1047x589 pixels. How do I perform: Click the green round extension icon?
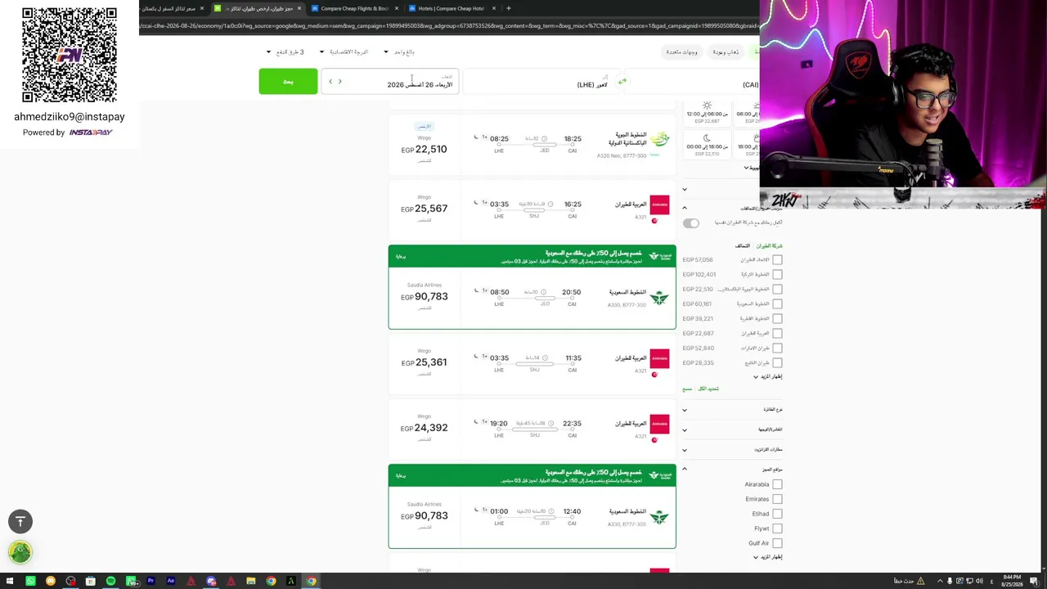pos(20,552)
